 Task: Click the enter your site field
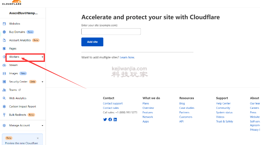click(x=111, y=31)
